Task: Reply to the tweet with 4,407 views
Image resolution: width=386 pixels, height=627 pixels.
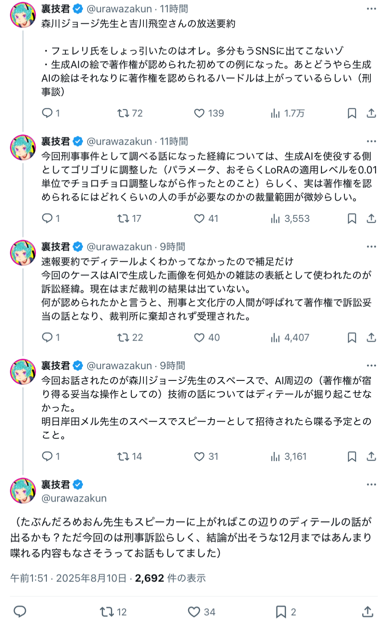Action: pos(47,338)
